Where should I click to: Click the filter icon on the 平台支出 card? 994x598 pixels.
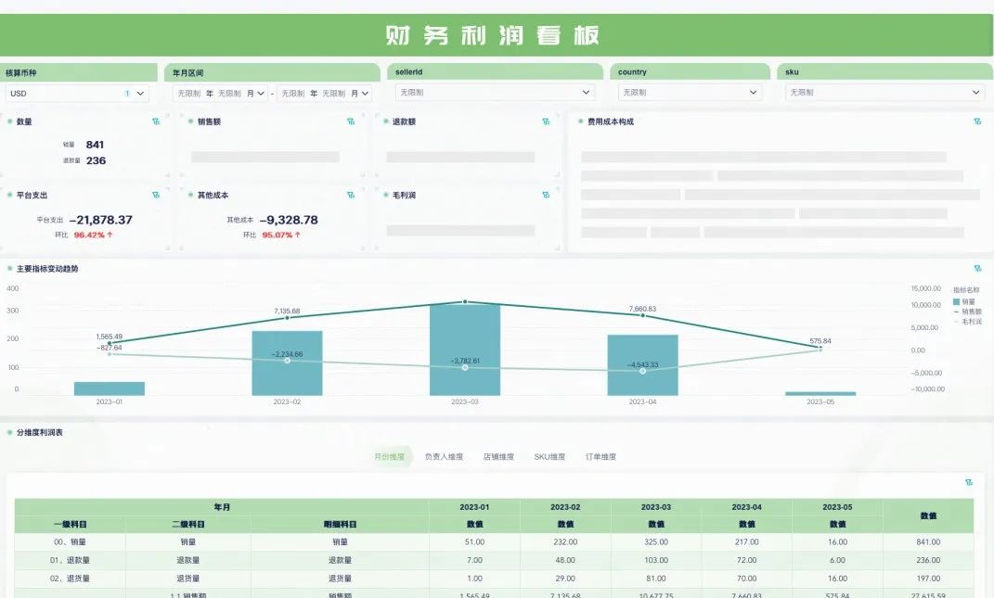[156, 195]
